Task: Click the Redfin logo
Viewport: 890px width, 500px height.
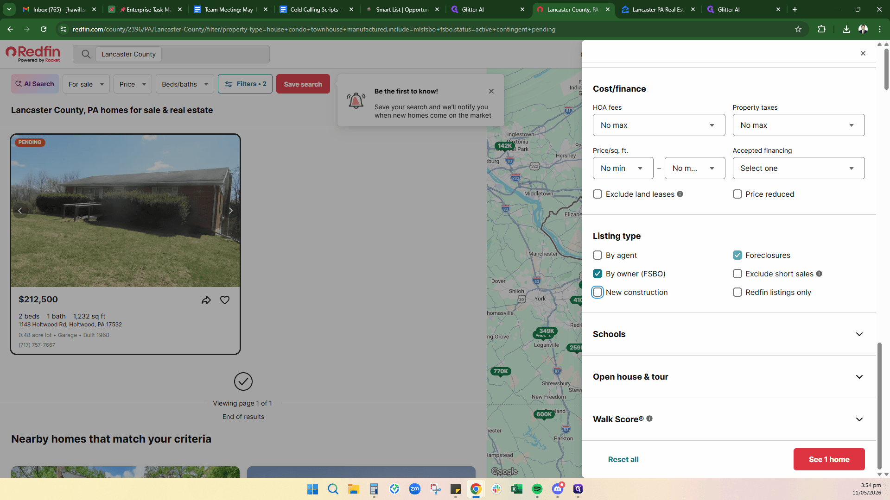Action: pyautogui.click(x=33, y=54)
